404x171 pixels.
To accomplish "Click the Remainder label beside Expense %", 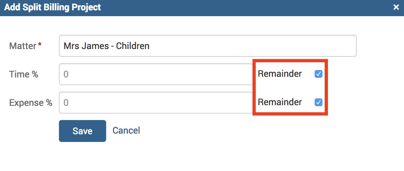I will pyautogui.click(x=280, y=102).
